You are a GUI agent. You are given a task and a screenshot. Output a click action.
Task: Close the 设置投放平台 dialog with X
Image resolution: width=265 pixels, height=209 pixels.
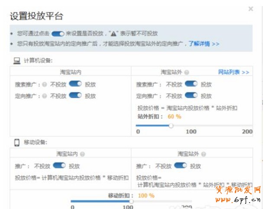point(251,9)
